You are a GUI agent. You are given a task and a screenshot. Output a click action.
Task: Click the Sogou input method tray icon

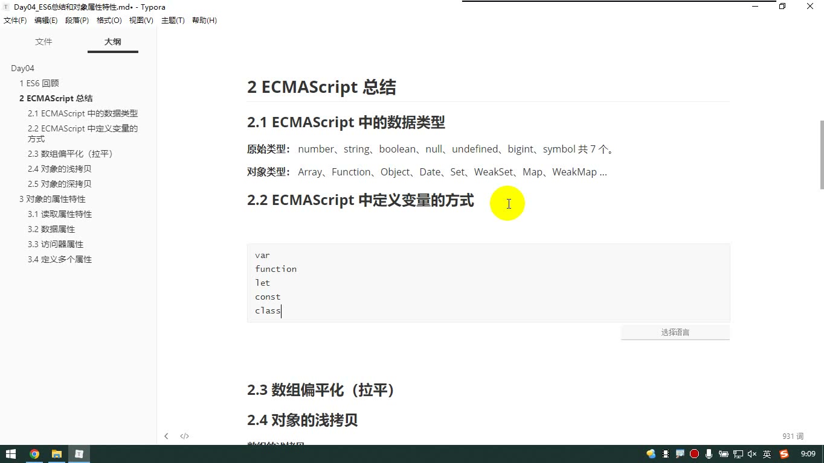click(x=784, y=454)
